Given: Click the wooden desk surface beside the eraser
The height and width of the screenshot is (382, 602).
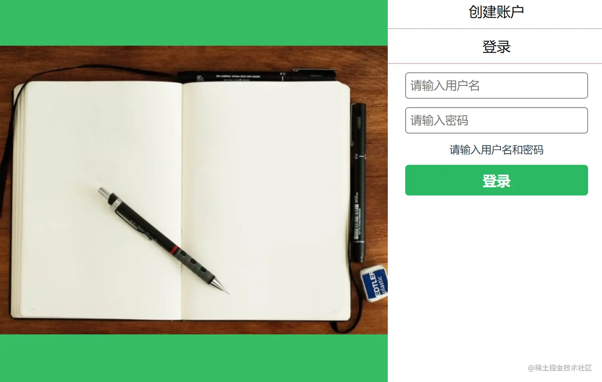Looking at the screenshot, I should pyautogui.click(x=374, y=318).
